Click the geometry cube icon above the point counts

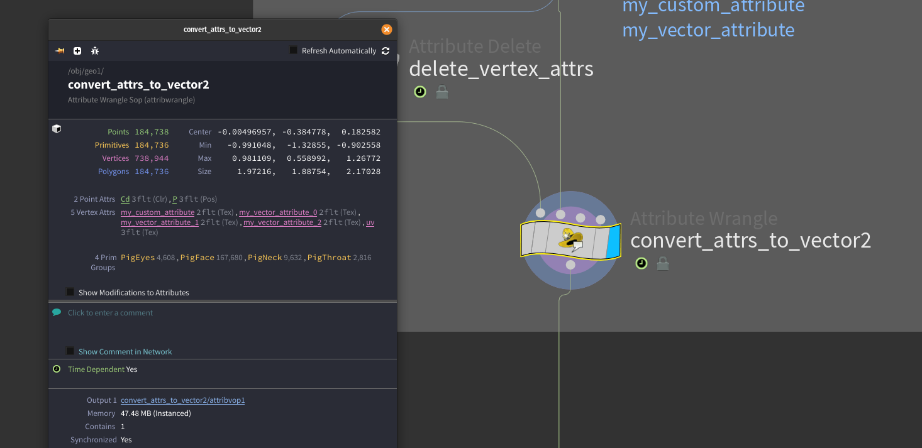click(57, 128)
